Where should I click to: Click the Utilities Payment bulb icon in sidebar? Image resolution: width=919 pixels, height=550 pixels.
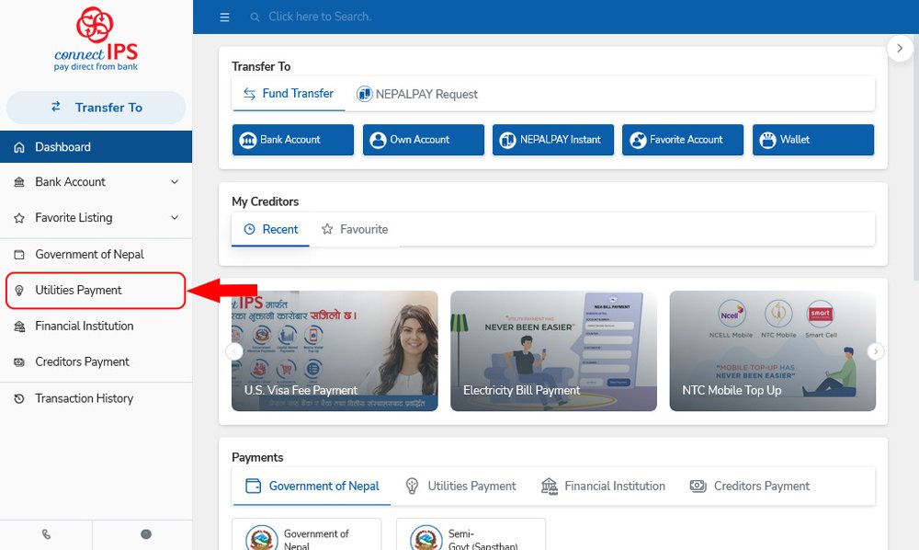[x=19, y=291]
